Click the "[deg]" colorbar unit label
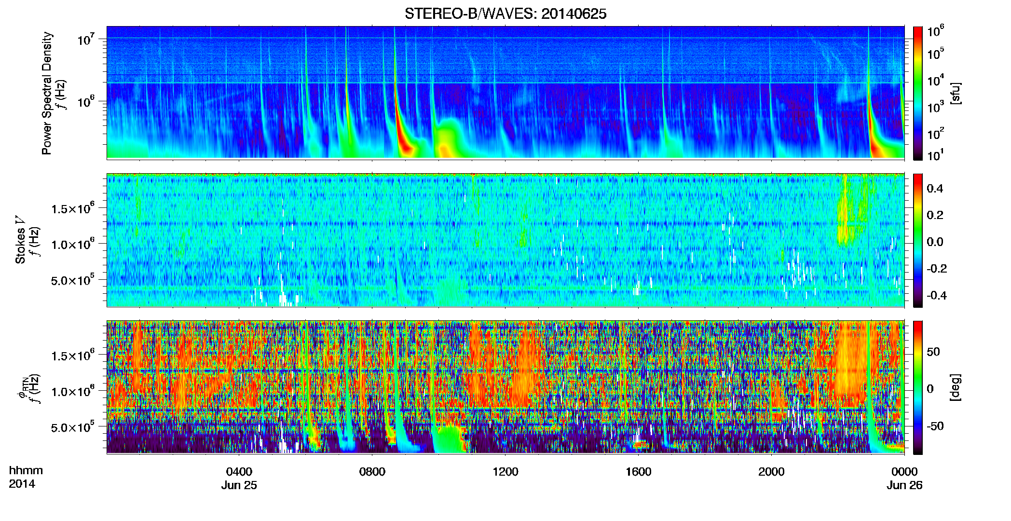 955,387
